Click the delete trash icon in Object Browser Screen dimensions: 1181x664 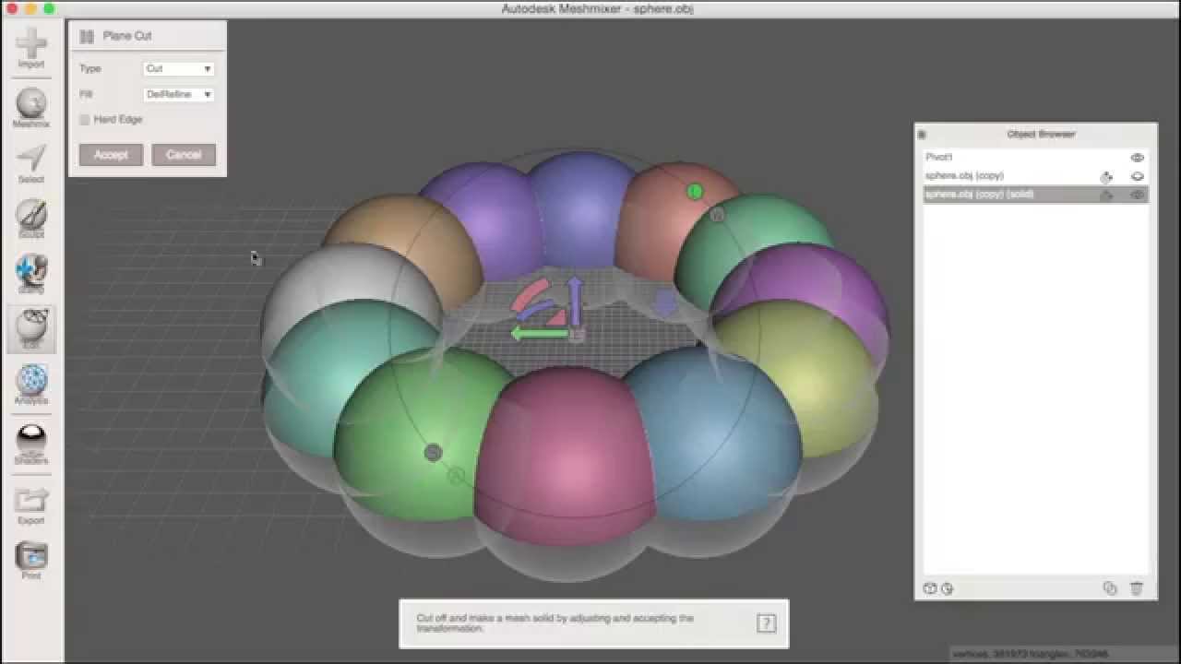pos(1137,588)
